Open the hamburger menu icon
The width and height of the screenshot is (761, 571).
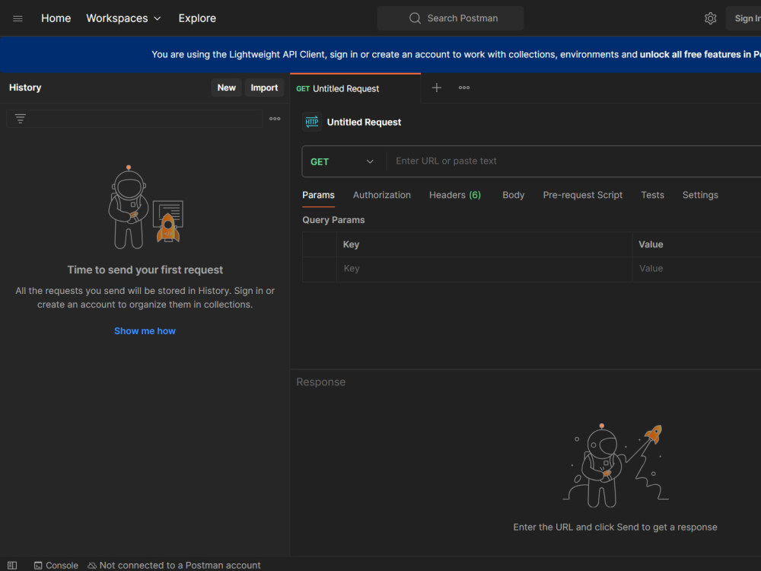pos(18,18)
